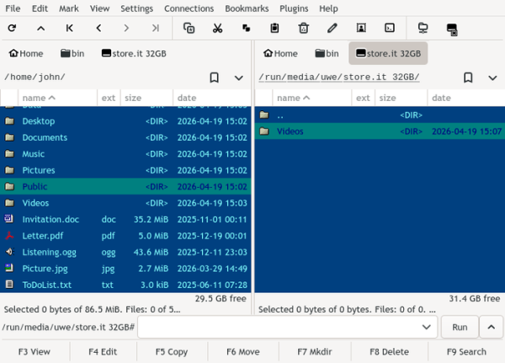Select the Documents folder row
505x363 pixels.
[125, 137]
